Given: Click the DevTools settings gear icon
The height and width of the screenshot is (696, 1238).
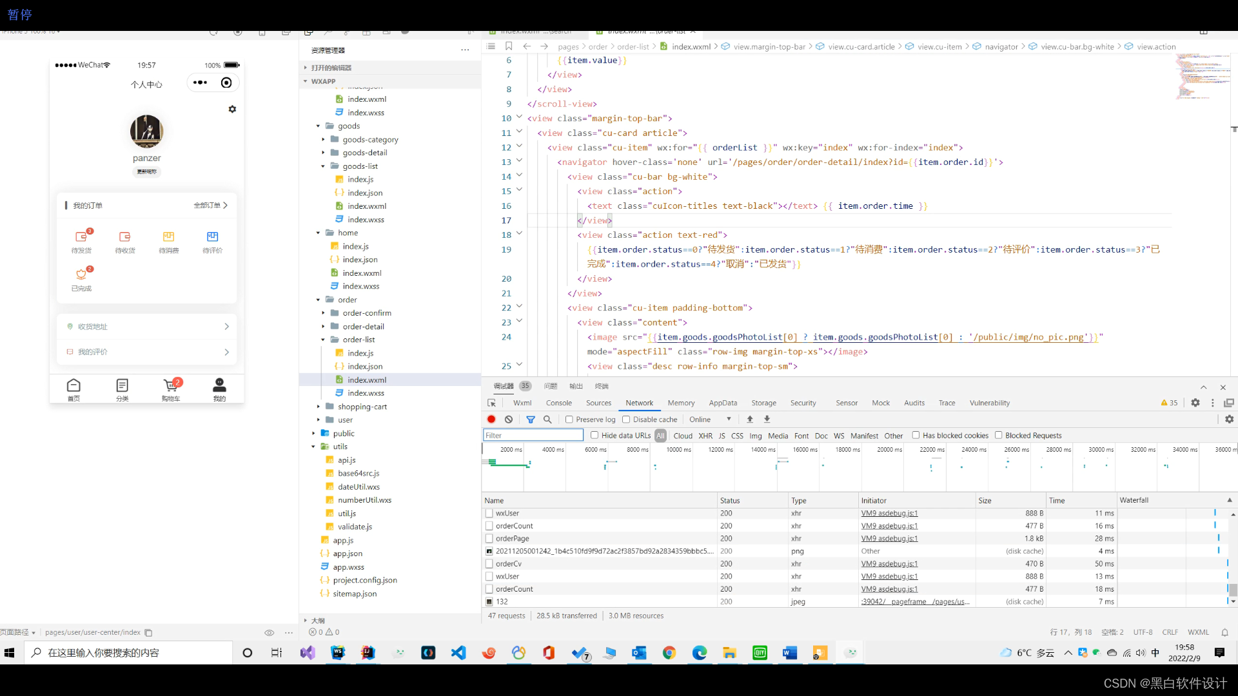Looking at the screenshot, I should click(1195, 402).
